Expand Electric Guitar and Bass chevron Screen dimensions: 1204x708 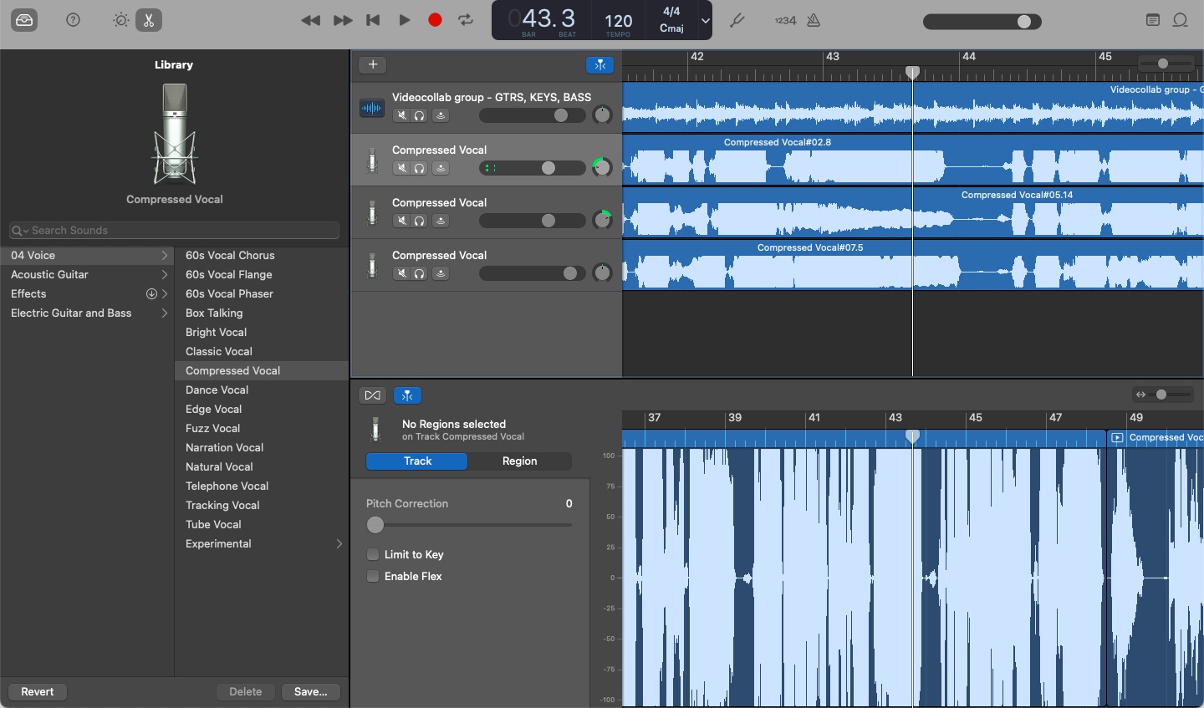coord(165,313)
